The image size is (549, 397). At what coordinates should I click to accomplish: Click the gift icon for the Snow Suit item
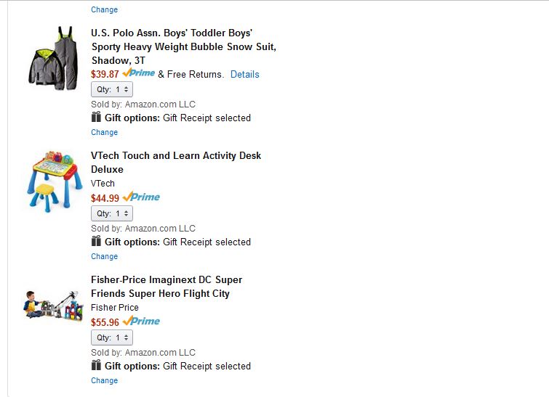(x=96, y=118)
